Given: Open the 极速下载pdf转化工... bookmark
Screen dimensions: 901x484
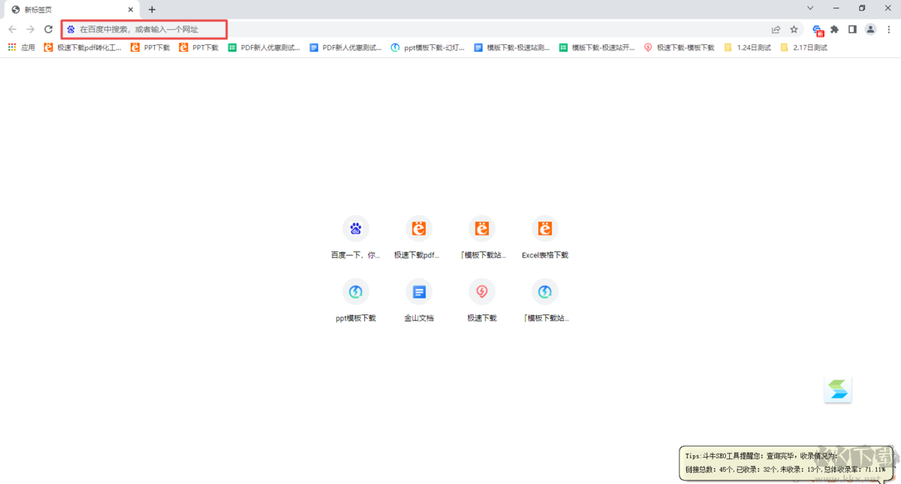Looking at the screenshot, I should (83, 47).
